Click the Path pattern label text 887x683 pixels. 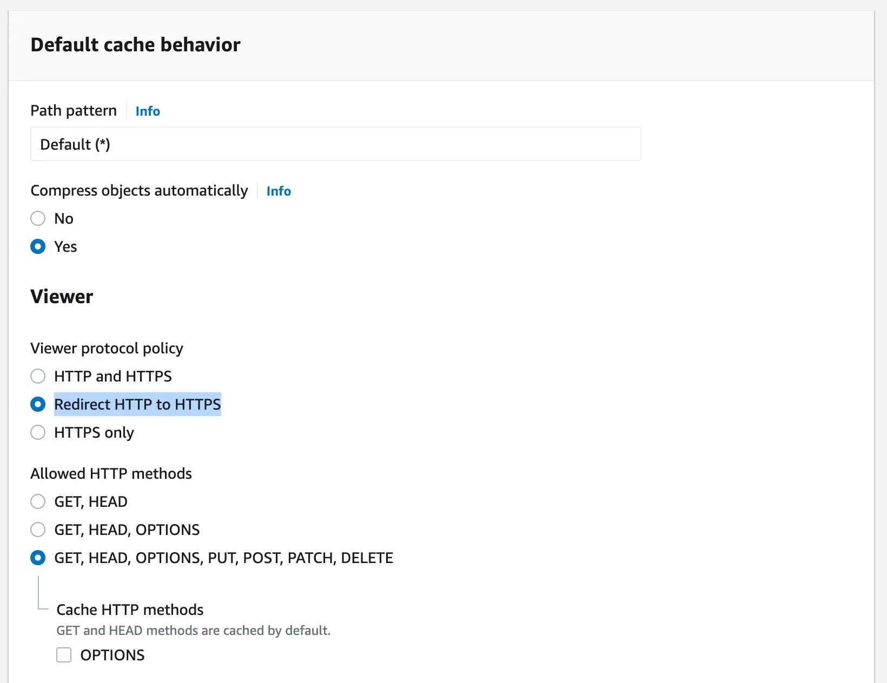[74, 111]
